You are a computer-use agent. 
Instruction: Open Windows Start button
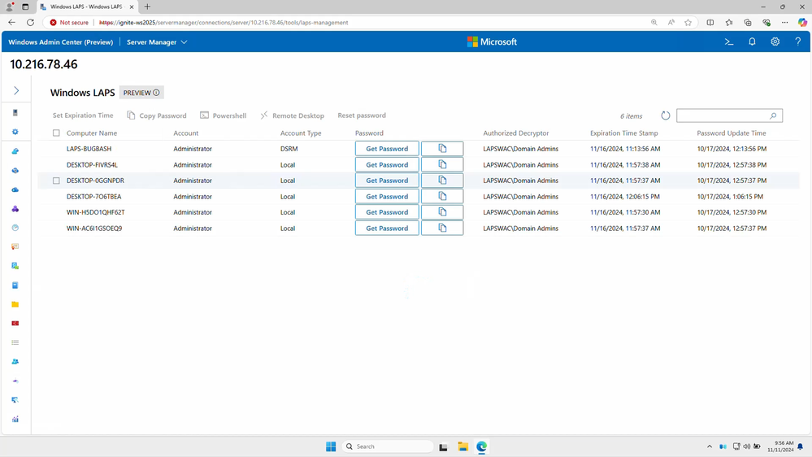pos(331,446)
